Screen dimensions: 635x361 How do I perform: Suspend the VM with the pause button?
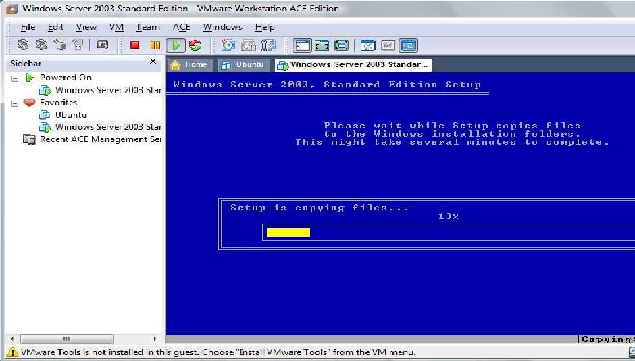[155, 45]
